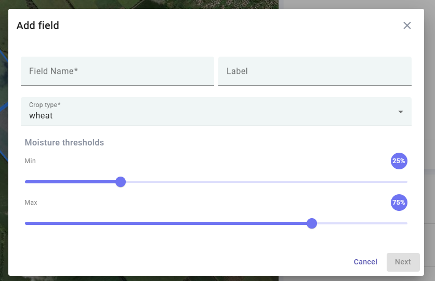The width and height of the screenshot is (435, 281).
Task: Cancel adding the field
Action: [365, 262]
